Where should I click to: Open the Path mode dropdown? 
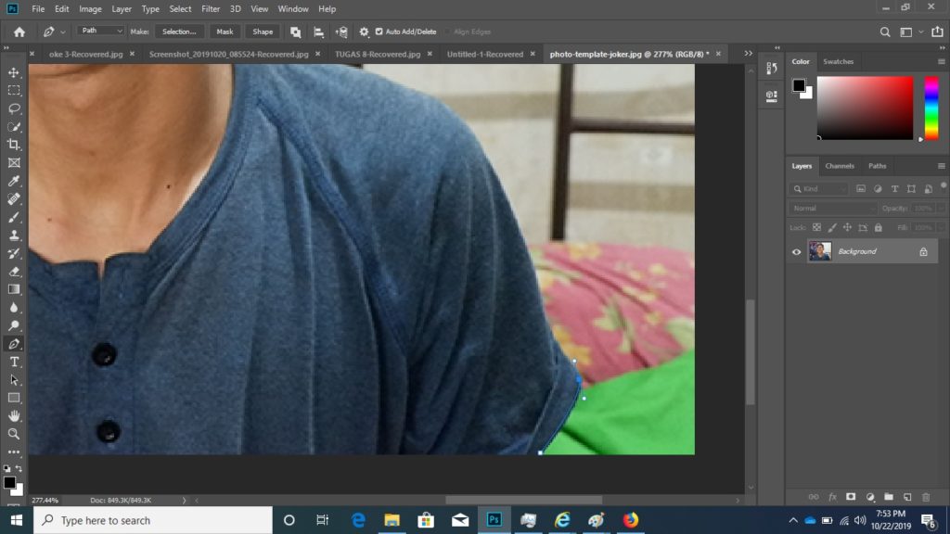(x=100, y=31)
